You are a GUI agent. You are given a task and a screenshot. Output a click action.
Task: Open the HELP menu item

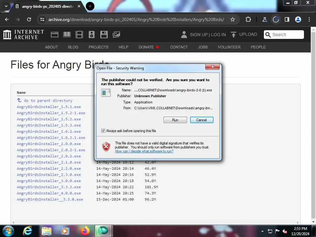(123, 47)
